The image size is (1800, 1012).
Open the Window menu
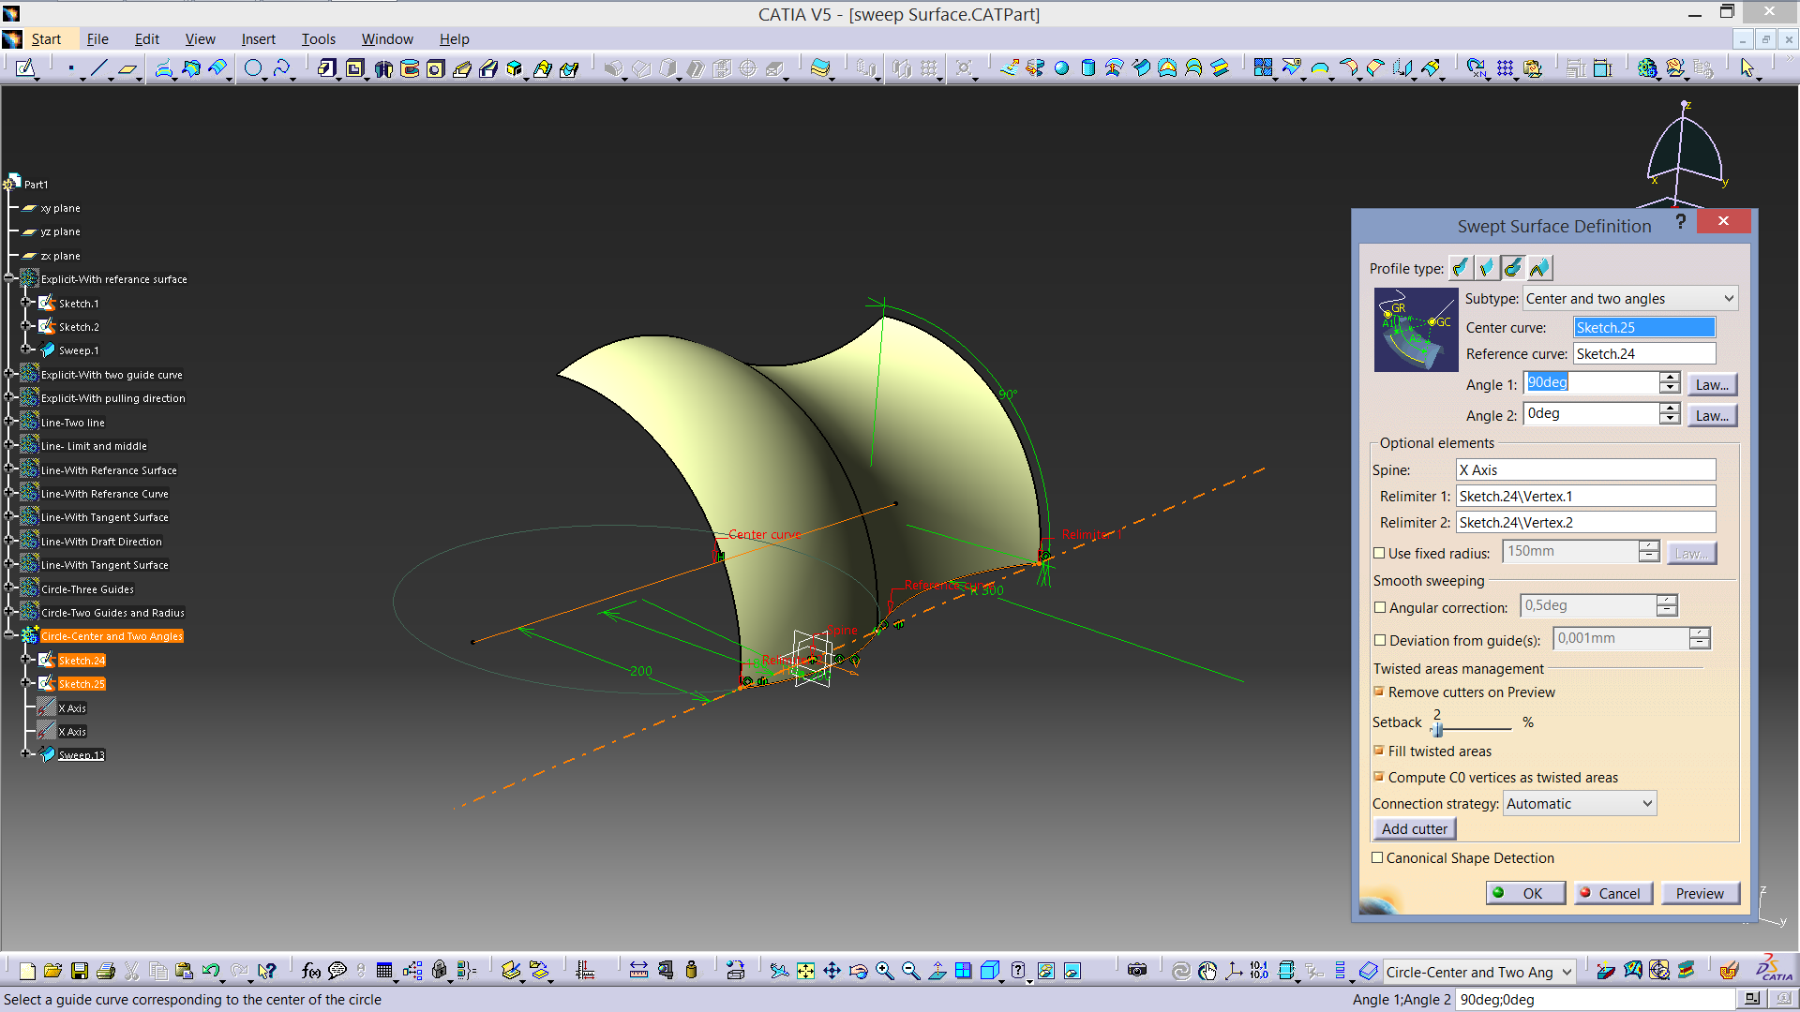pyautogui.click(x=387, y=38)
